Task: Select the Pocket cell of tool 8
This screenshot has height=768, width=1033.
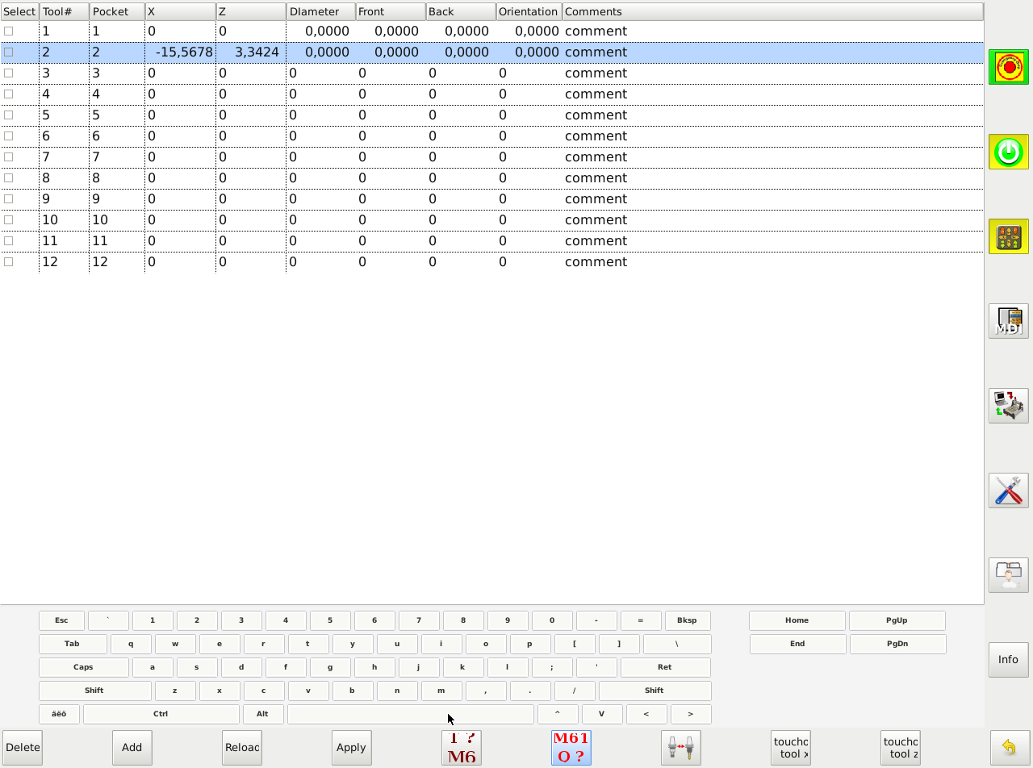Action: click(117, 177)
